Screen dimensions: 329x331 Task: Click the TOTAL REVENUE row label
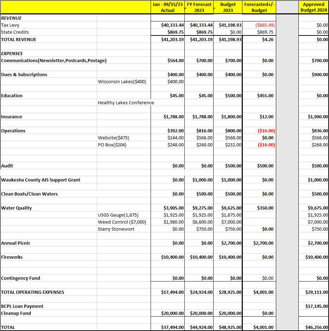pos(19,39)
